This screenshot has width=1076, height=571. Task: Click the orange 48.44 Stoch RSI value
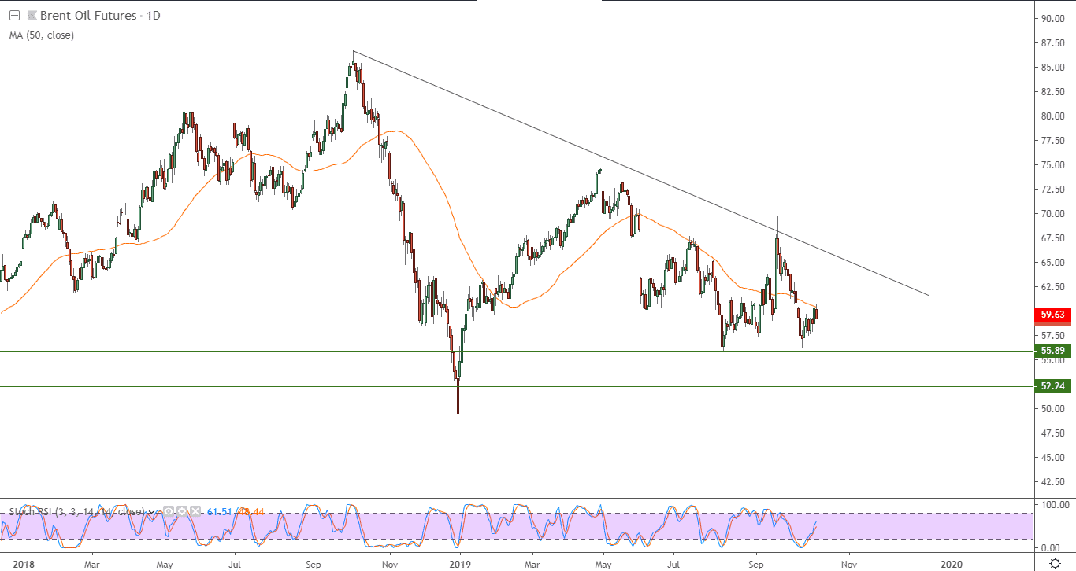(x=250, y=512)
